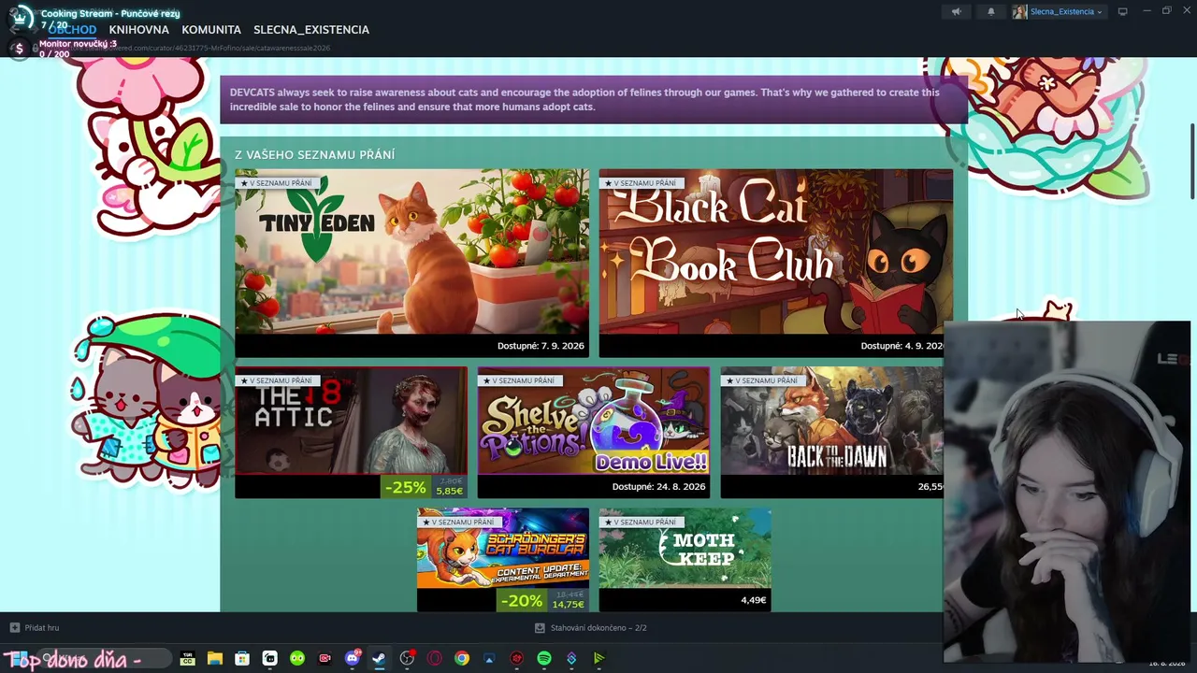
Task: Open the SLECNA_EXISTENCIA profile tab
Action: pyautogui.click(x=311, y=30)
